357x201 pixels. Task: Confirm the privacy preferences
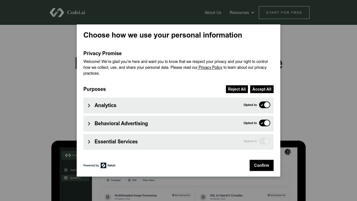pyautogui.click(x=261, y=165)
